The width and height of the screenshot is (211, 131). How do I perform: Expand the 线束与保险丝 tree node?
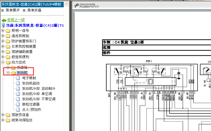[x=3, y=120]
